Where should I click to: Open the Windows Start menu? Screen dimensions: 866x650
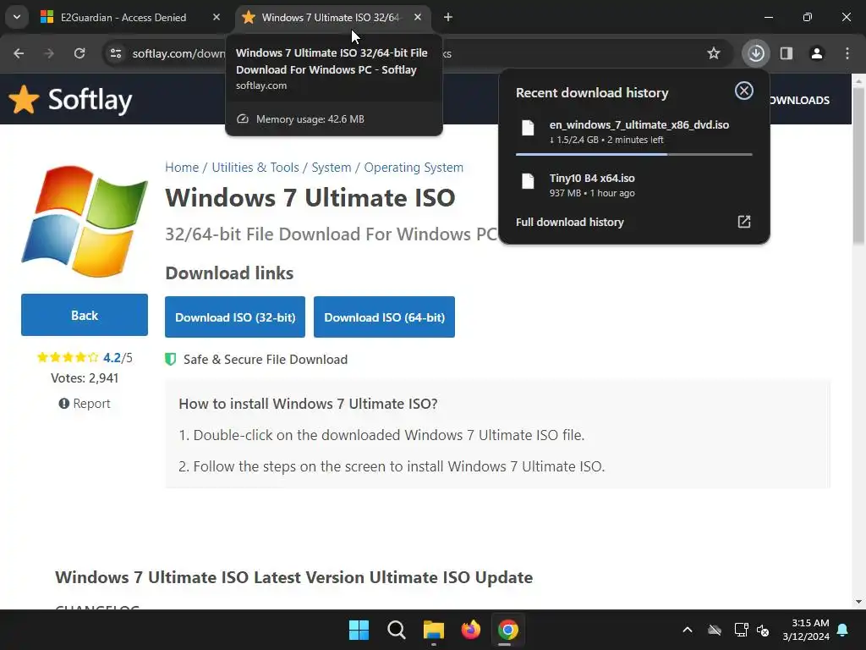(x=359, y=630)
